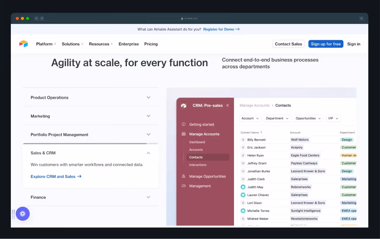The width and height of the screenshot is (380, 239).
Task: Toggle VIP star for Helen Ryan
Action: pyautogui.click(x=243, y=155)
